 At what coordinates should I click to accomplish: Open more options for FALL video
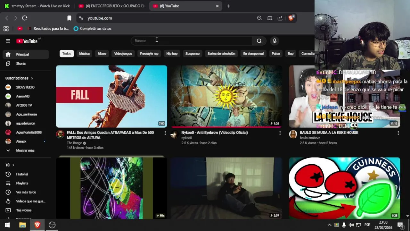pos(165,133)
